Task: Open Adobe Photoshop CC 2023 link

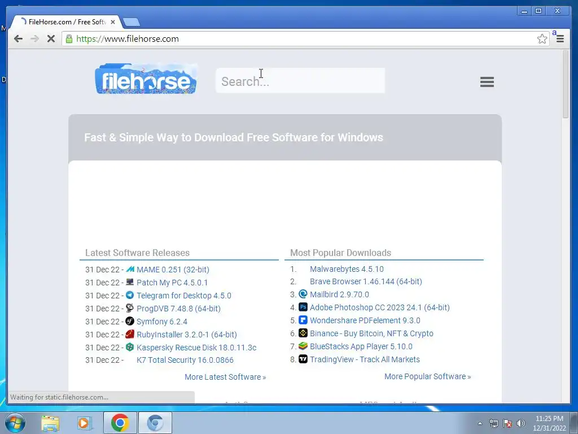Action: click(x=380, y=307)
